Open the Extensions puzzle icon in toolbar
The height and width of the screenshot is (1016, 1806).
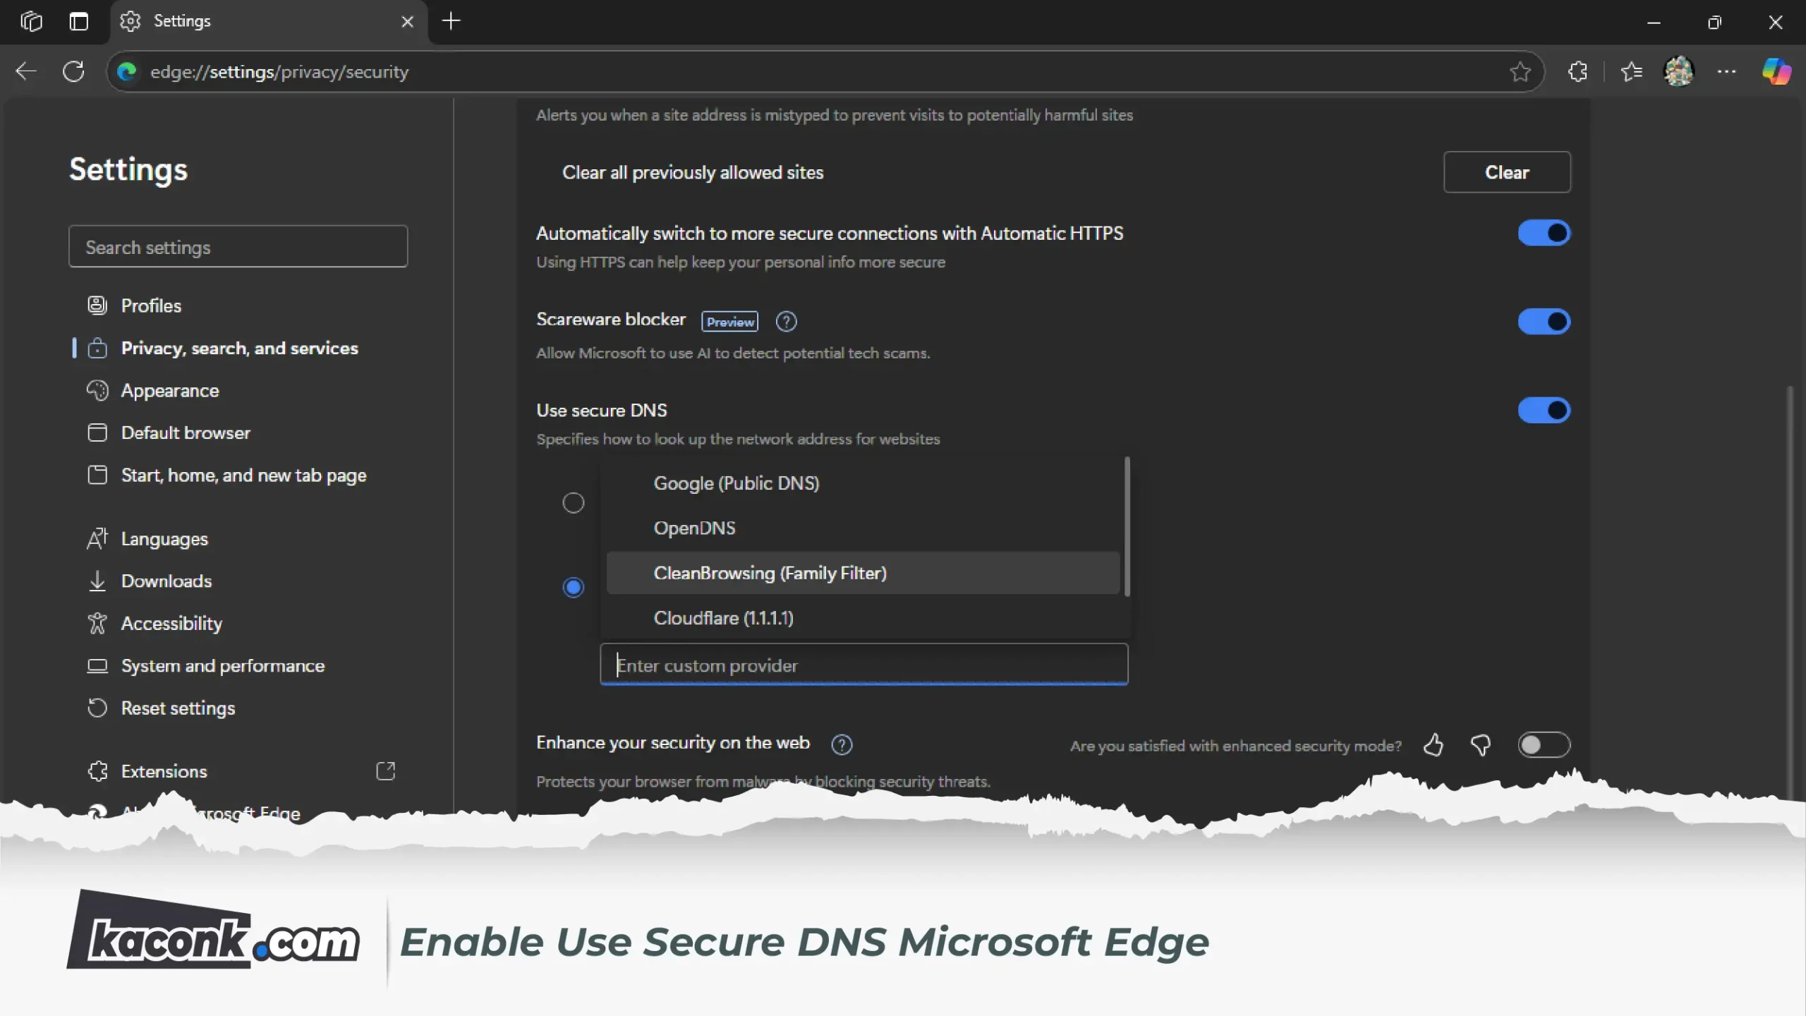(x=1577, y=71)
